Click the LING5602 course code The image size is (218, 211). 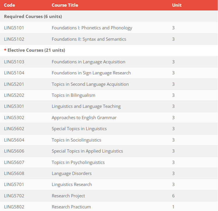tap(14, 129)
